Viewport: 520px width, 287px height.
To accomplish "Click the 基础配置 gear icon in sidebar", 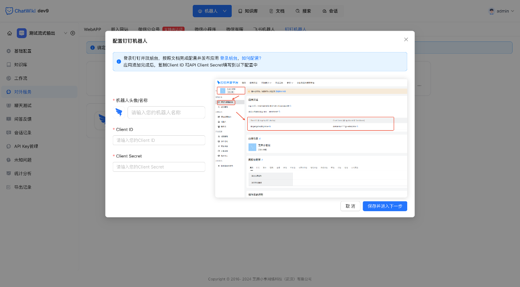I will [x=9, y=51].
